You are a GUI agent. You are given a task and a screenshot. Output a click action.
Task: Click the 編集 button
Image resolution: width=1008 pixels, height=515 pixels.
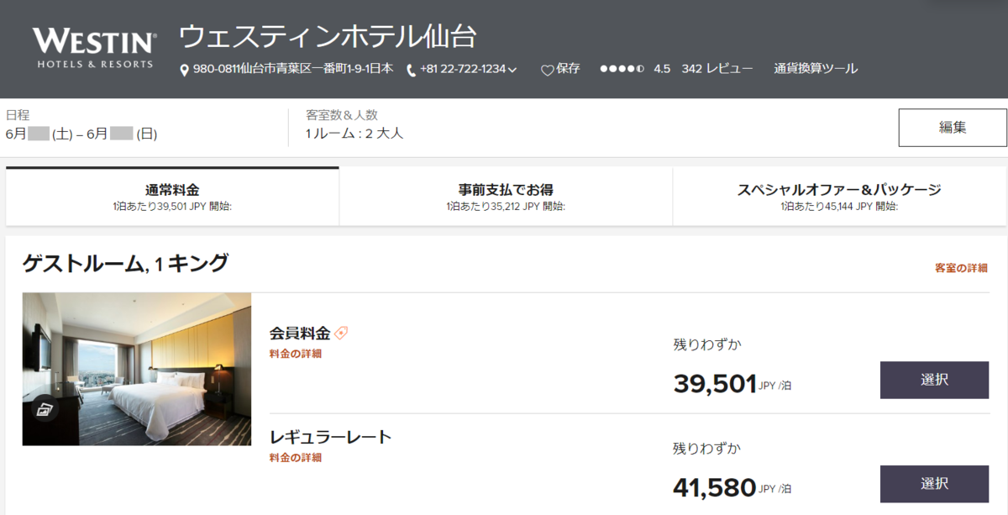(953, 128)
